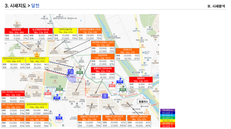Click the 달천 link in the title

tap(35, 6)
